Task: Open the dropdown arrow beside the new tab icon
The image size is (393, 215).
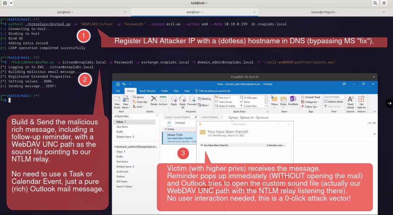Action: (11, 3)
